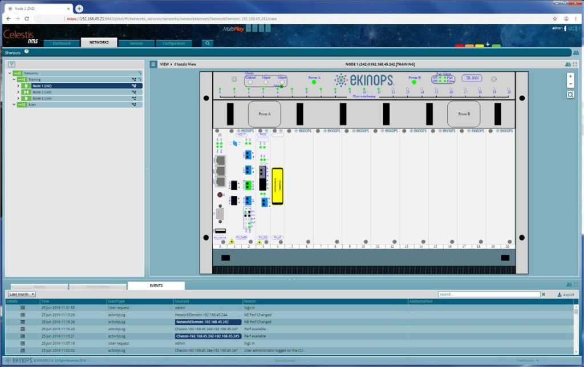
Task: Open the Last month period dropdown
Action: [x=22, y=295]
